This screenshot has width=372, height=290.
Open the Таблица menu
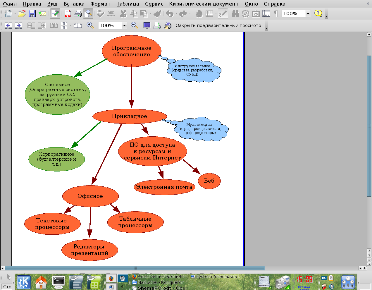128,4
